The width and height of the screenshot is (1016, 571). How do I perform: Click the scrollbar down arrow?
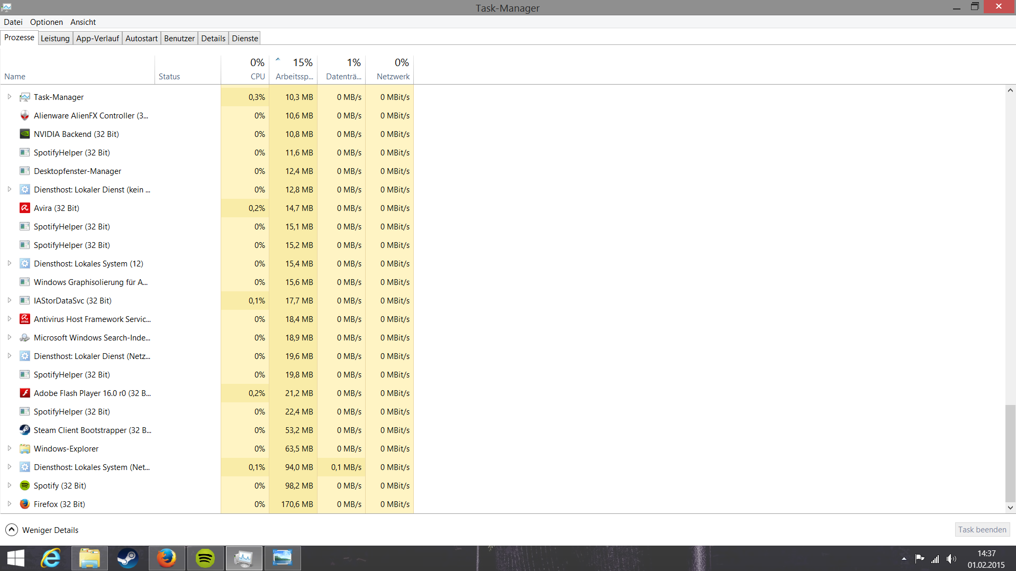pyautogui.click(x=1010, y=508)
